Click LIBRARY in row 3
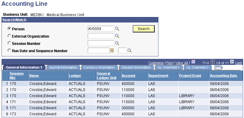Screen dimensions: 244x118 point(186,96)
